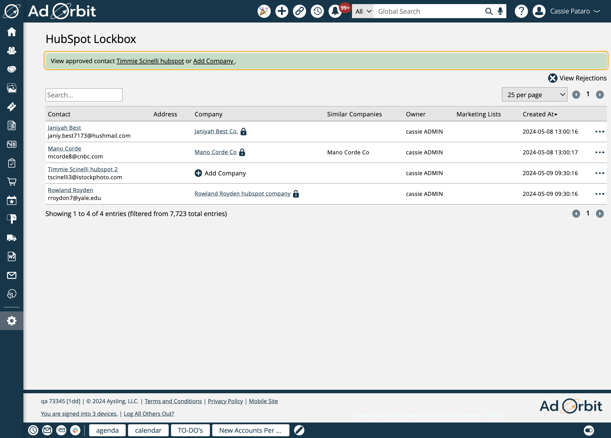The height and width of the screenshot is (438, 611).
Task: Click the search input field
Action: 84,95
